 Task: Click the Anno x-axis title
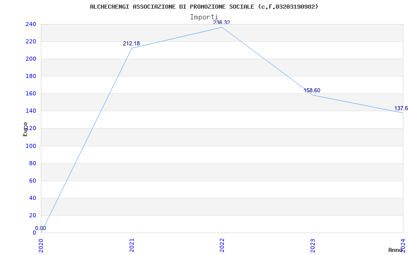(395, 250)
